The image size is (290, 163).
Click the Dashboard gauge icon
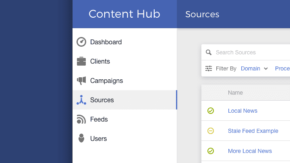pos(81,42)
